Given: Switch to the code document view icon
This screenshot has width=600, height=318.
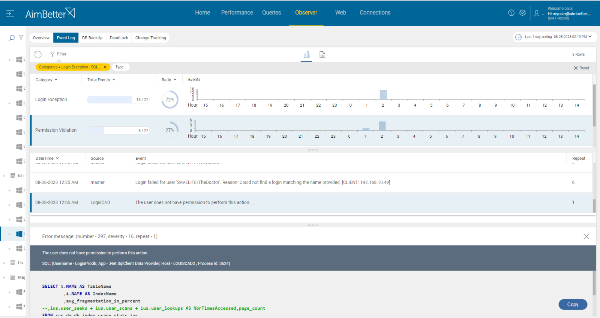Looking at the screenshot, I should (x=322, y=55).
